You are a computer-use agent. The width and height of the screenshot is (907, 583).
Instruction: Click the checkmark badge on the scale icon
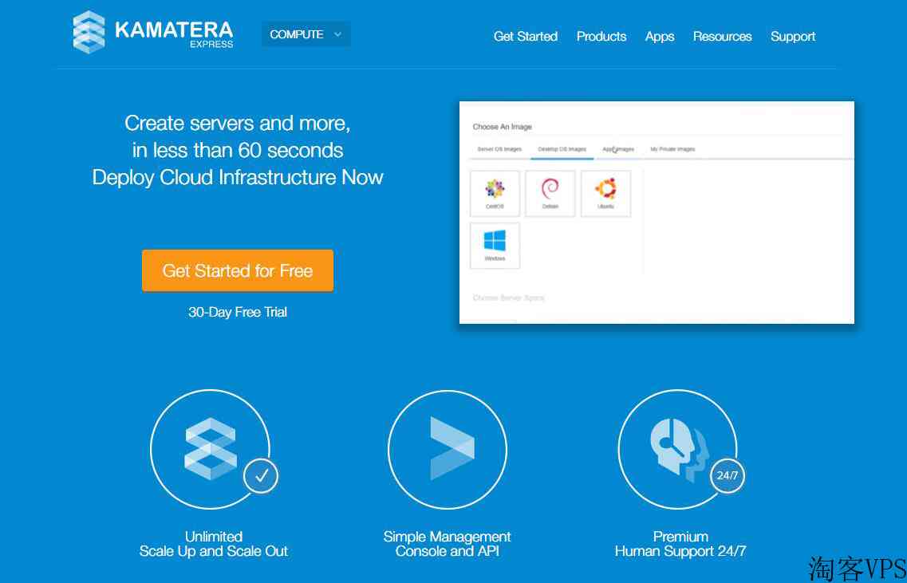point(261,475)
